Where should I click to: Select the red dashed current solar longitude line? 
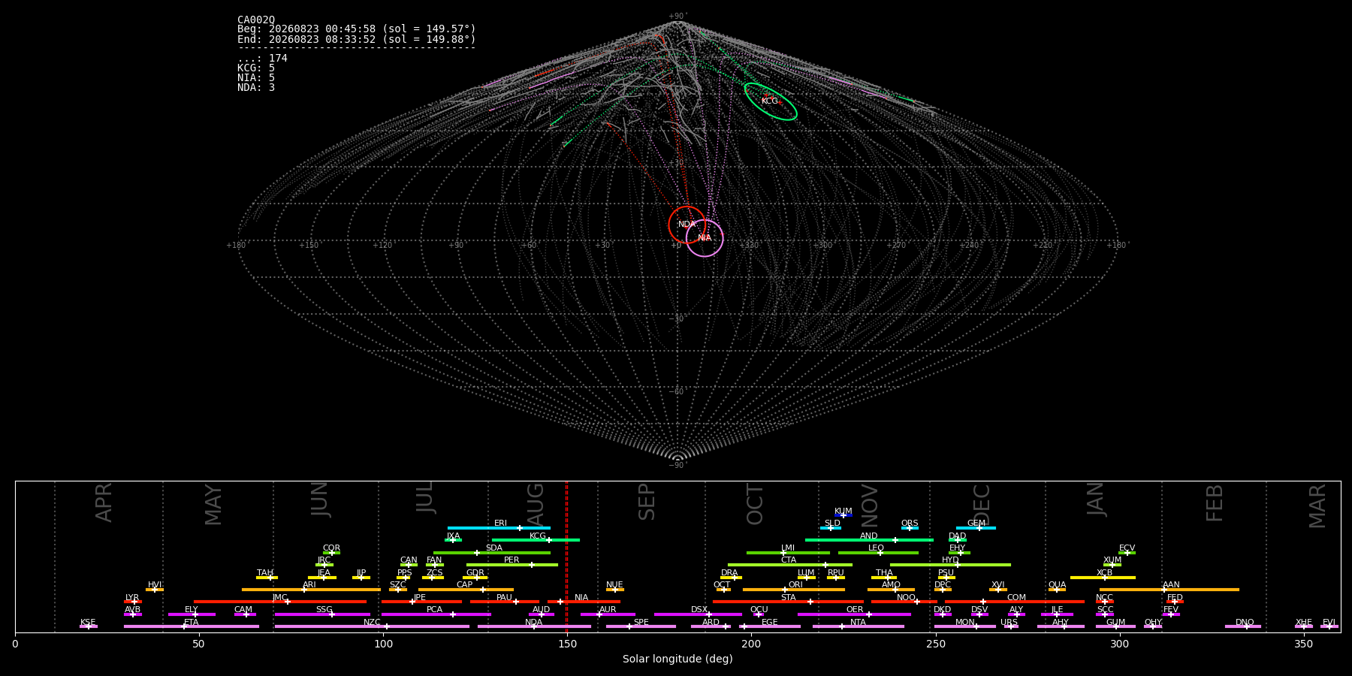(566, 557)
